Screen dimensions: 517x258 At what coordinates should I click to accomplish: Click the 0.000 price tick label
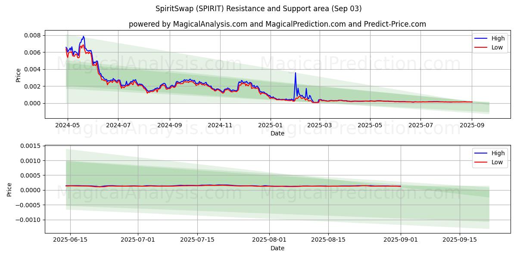33,103
